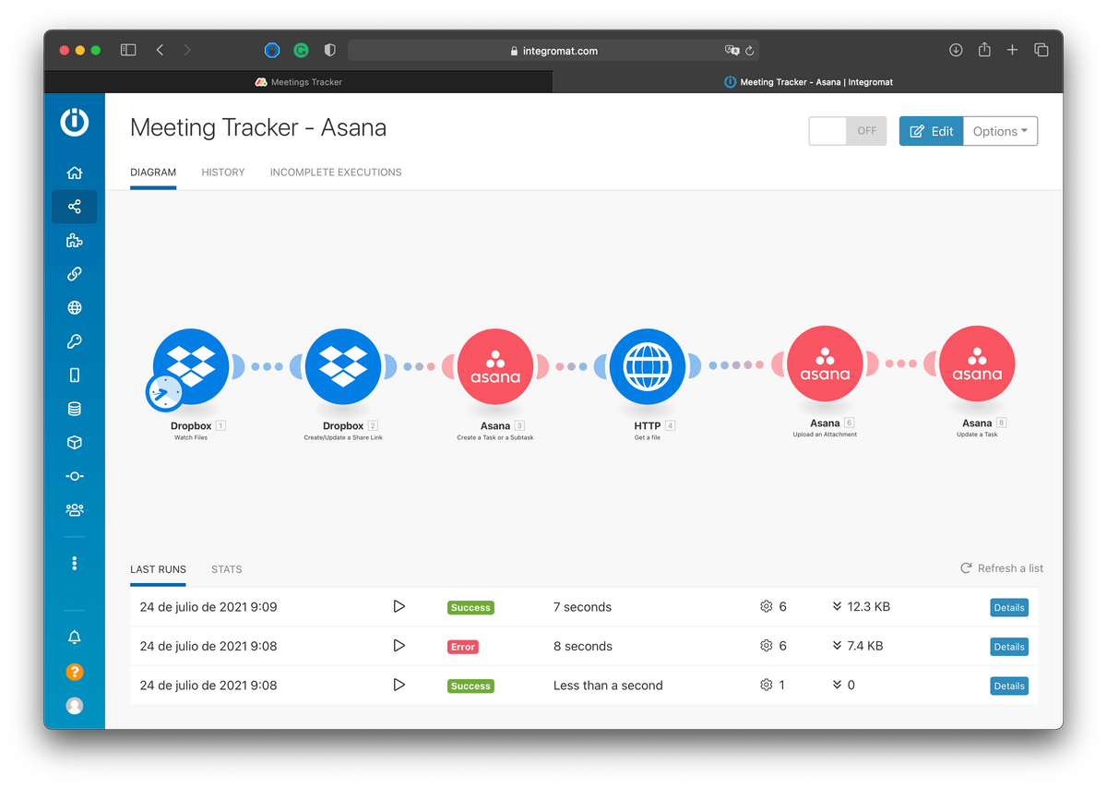The height and width of the screenshot is (787, 1107).
Task: Click the Success badge for 7 seconds run
Action: click(470, 608)
